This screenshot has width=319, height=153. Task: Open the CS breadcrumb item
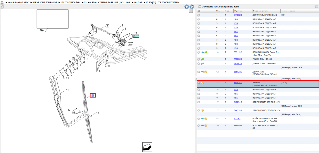click(85, 2)
